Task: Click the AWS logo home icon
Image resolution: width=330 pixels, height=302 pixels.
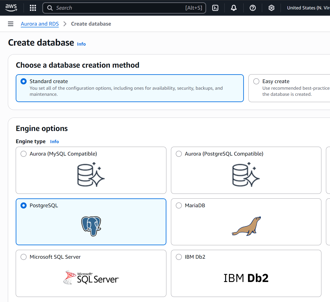Action: click(11, 8)
